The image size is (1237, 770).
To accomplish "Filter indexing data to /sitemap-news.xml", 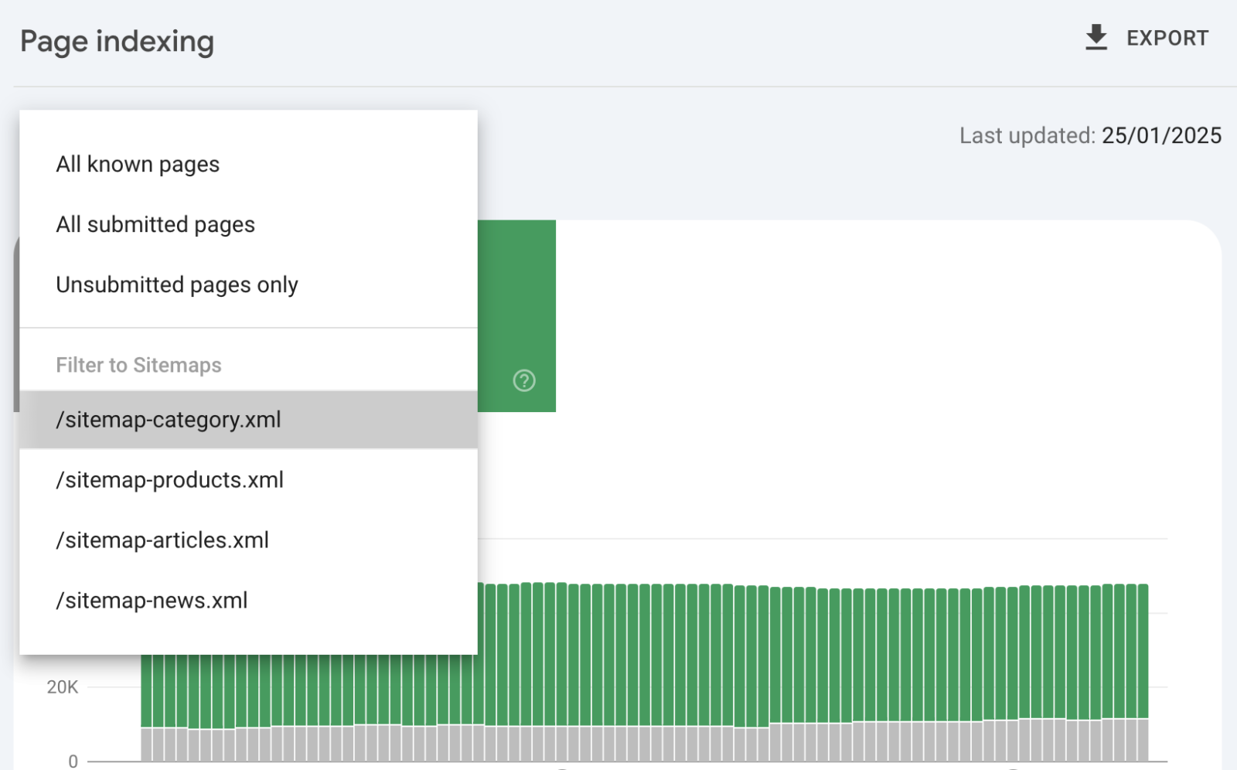I will 152,600.
